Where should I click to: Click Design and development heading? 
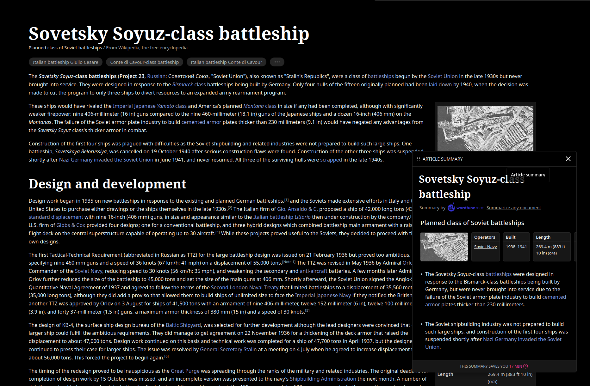pos(108,184)
